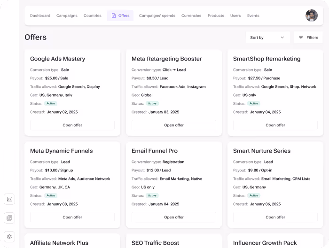The height and width of the screenshot is (248, 329).
Task: Open the Products tab
Action: [216, 15]
